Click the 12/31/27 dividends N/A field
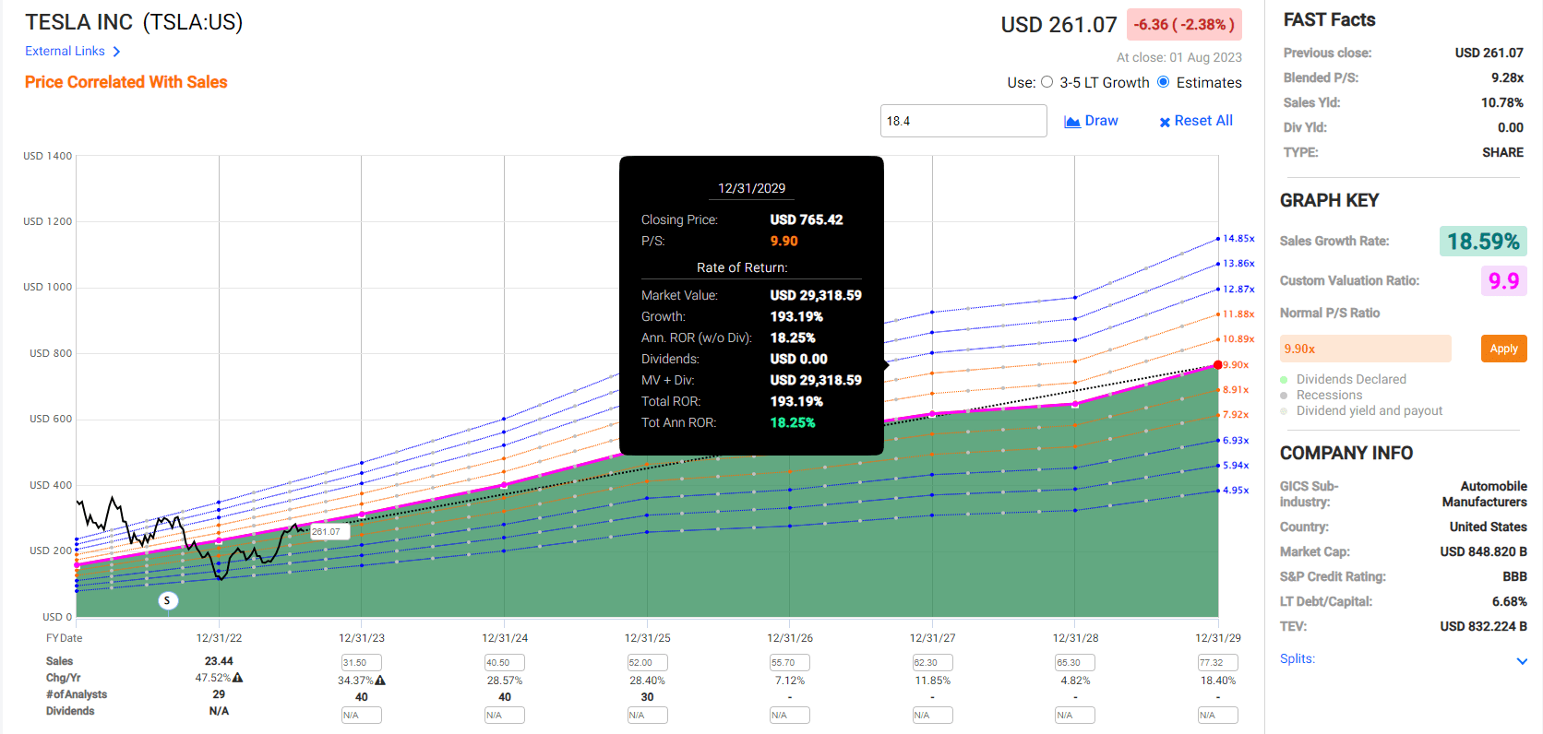Screen dimensions: 1543x734 932,715
